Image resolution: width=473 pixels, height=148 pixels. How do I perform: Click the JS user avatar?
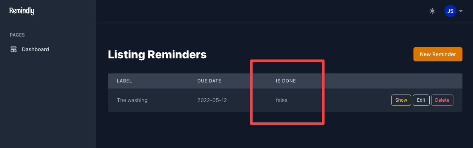[x=450, y=11]
